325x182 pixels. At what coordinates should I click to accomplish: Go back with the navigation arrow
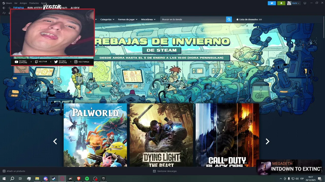pos(4,8)
